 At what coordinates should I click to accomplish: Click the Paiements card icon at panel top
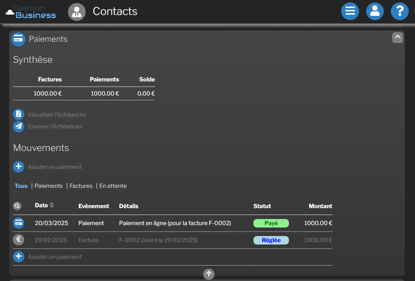pos(18,39)
